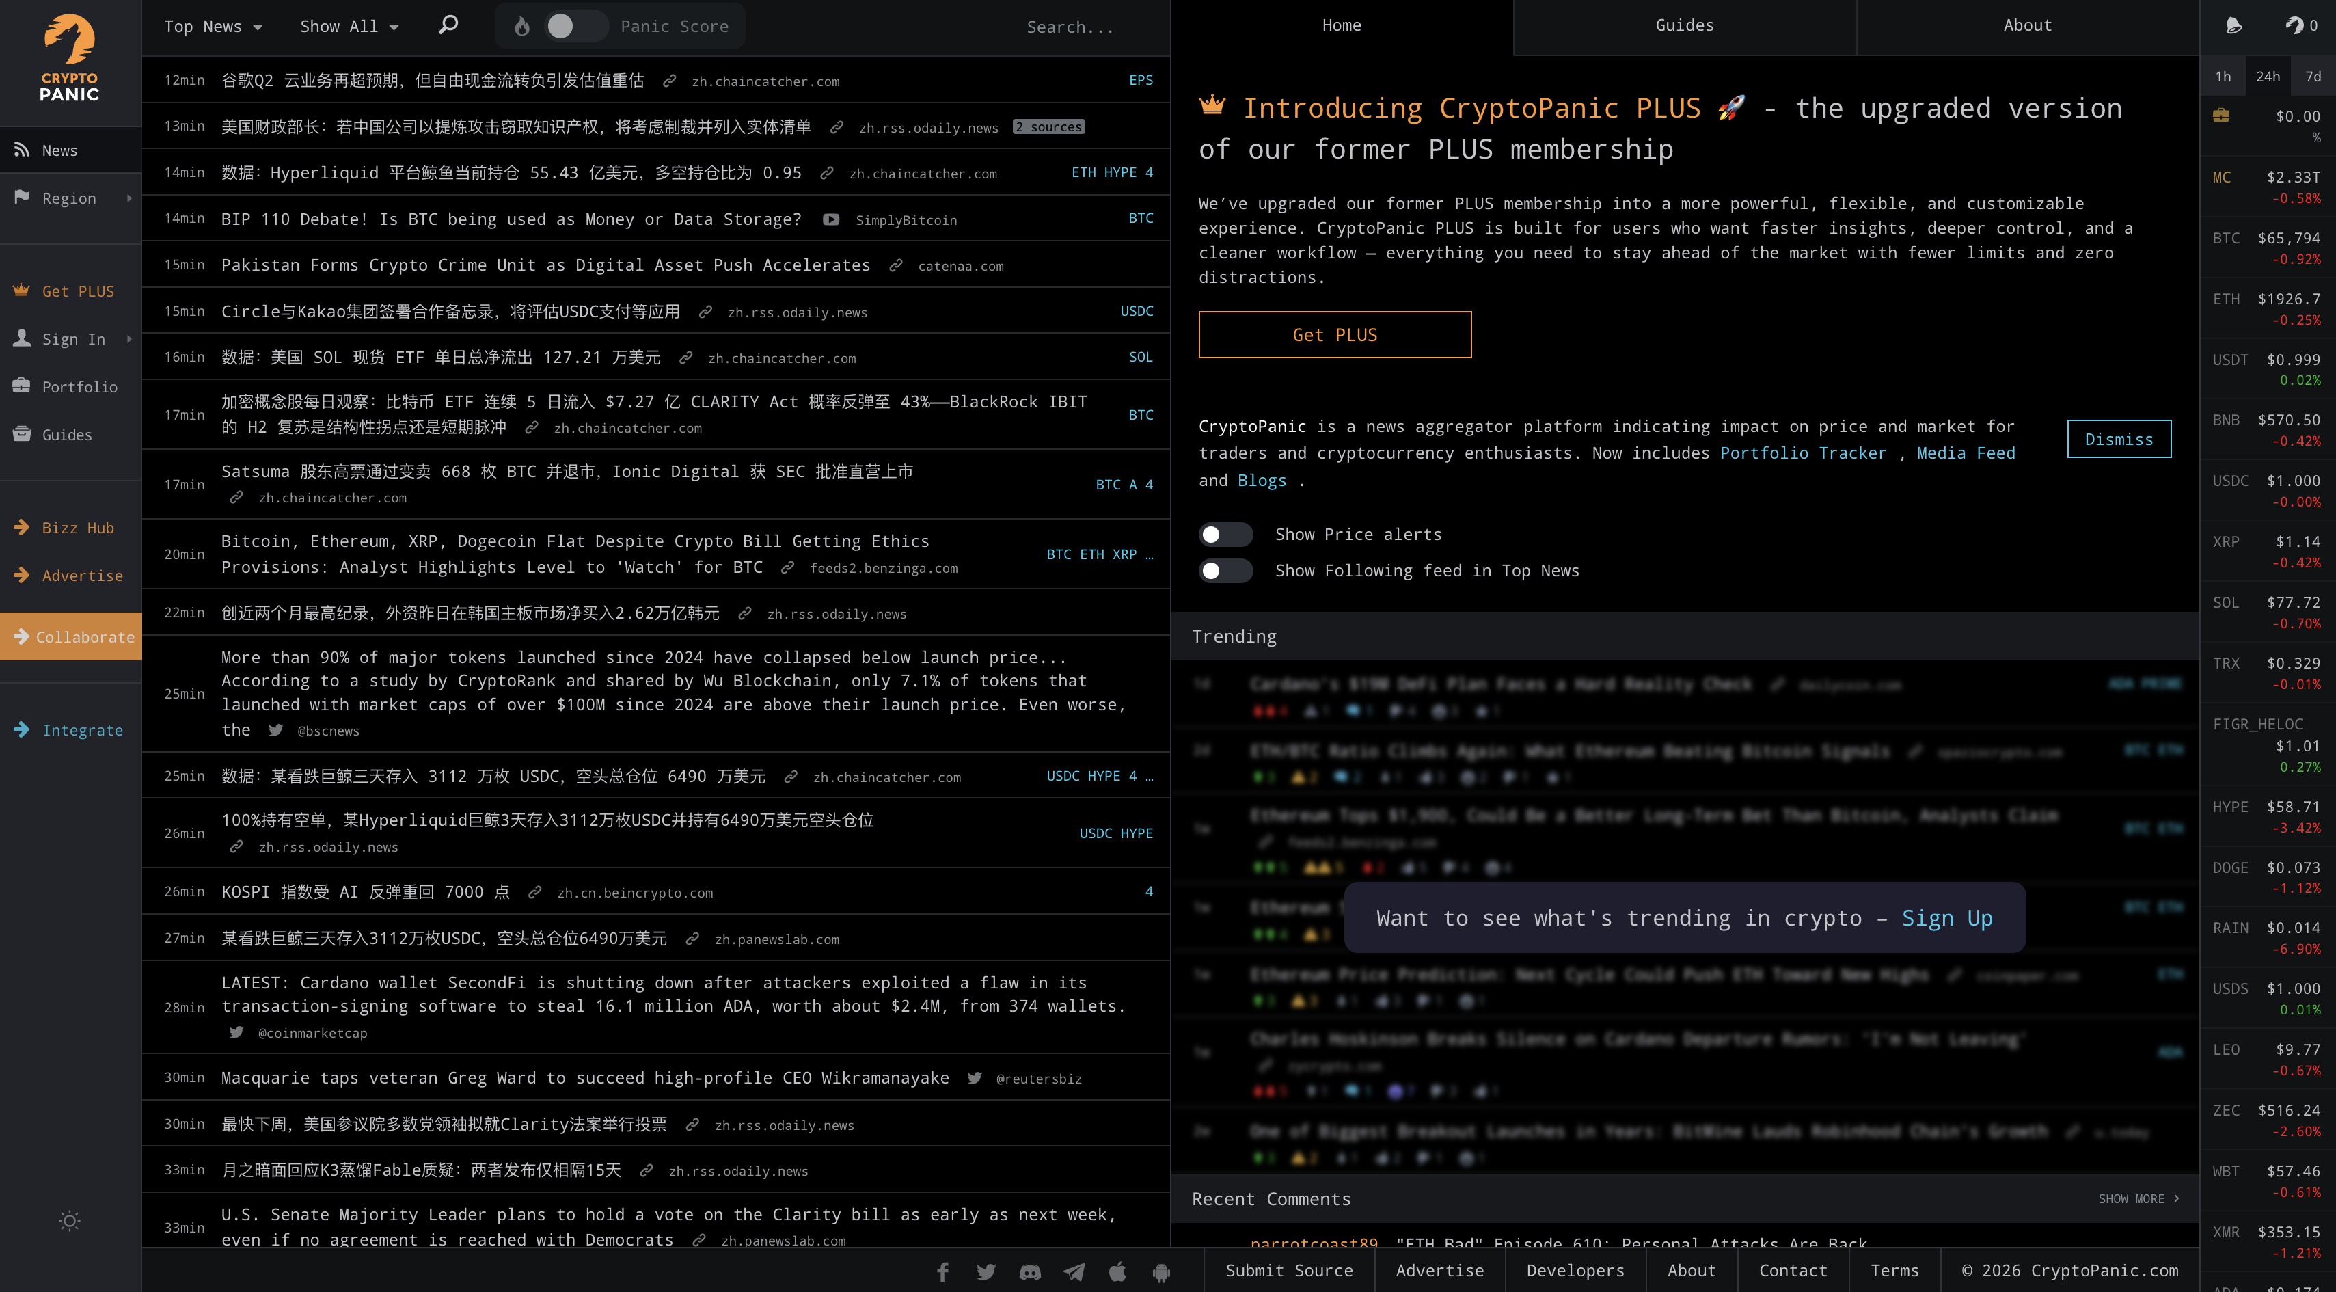Screen dimensions: 2336x1292
Task: Dismiss the CryptoPanic intro notice
Action: pos(2119,439)
